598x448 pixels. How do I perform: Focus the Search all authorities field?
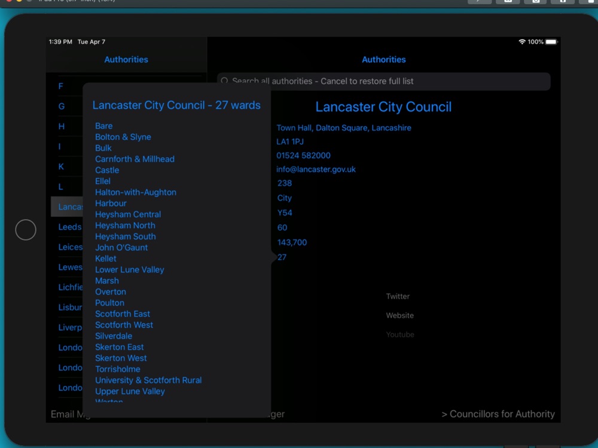click(x=384, y=81)
